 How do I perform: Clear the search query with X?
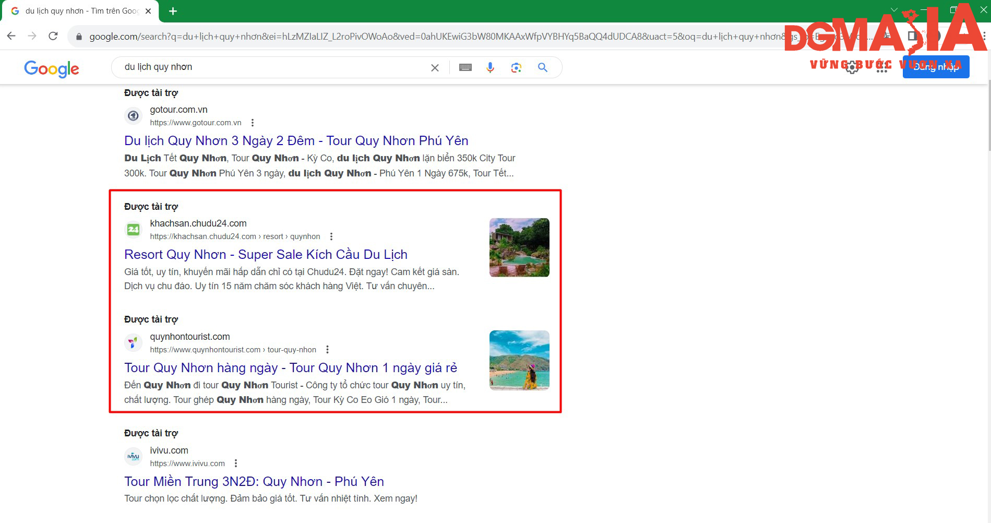point(435,68)
